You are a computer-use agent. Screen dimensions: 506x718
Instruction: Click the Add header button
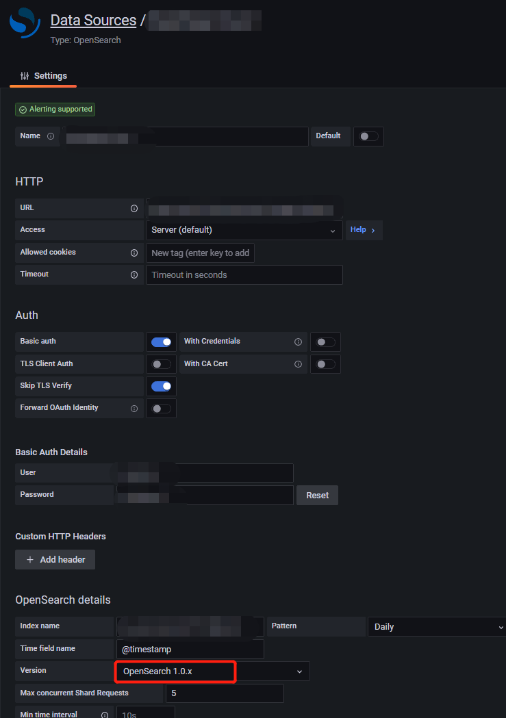coord(55,560)
